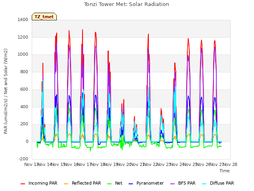Click the Nov 13 x-axis tick label
This screenshot has height=191, width=254.
(x=31, y=164)
